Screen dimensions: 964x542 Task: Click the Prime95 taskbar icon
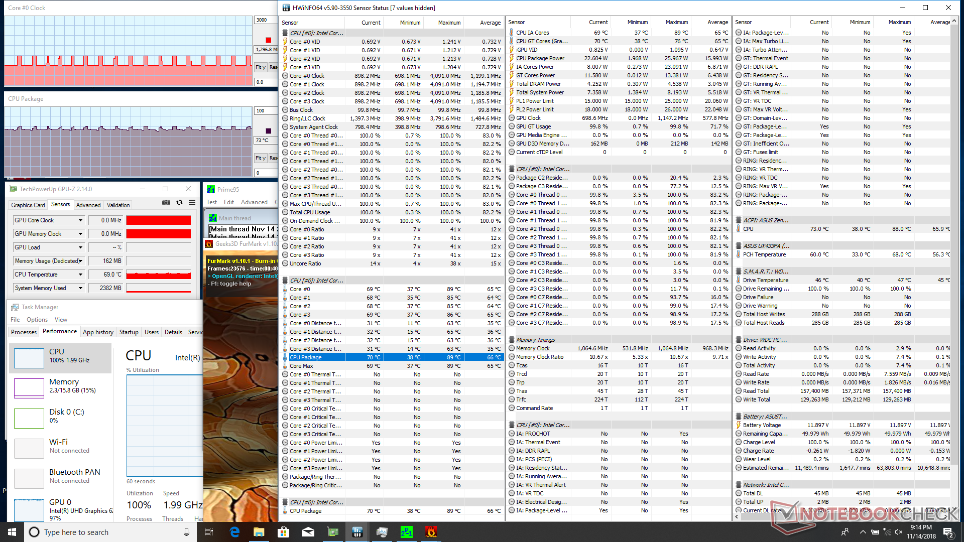[406, 532]
